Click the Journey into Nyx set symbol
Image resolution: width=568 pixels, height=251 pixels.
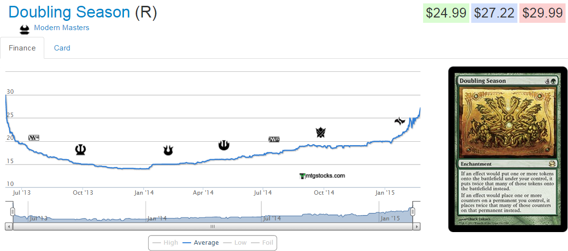[224, 145]
